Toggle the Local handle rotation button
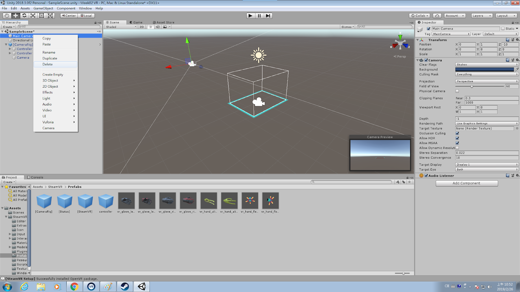 pyautogui.click(x=86, y=16)
